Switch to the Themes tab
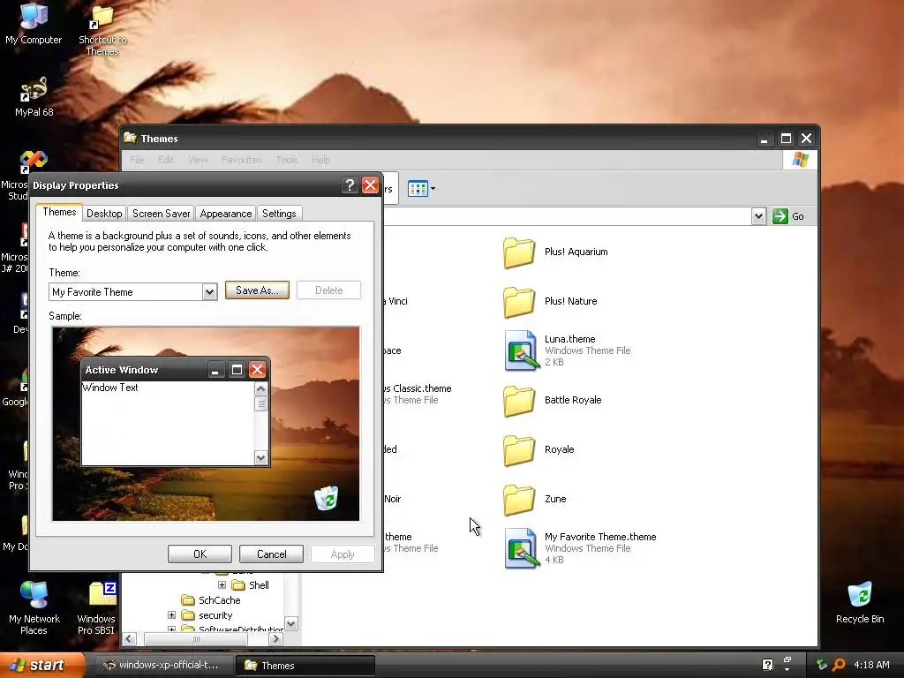 [59, 212]
